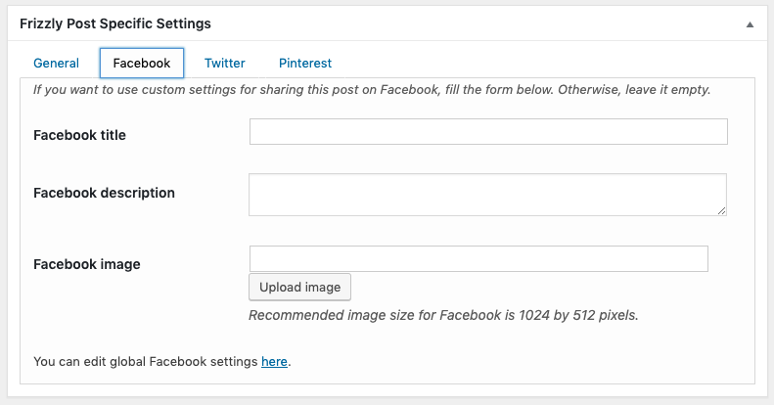Click the Frizzly Post Specific Settings heading
This screenshot has width=774, height=405.
[x=115, y=23]
